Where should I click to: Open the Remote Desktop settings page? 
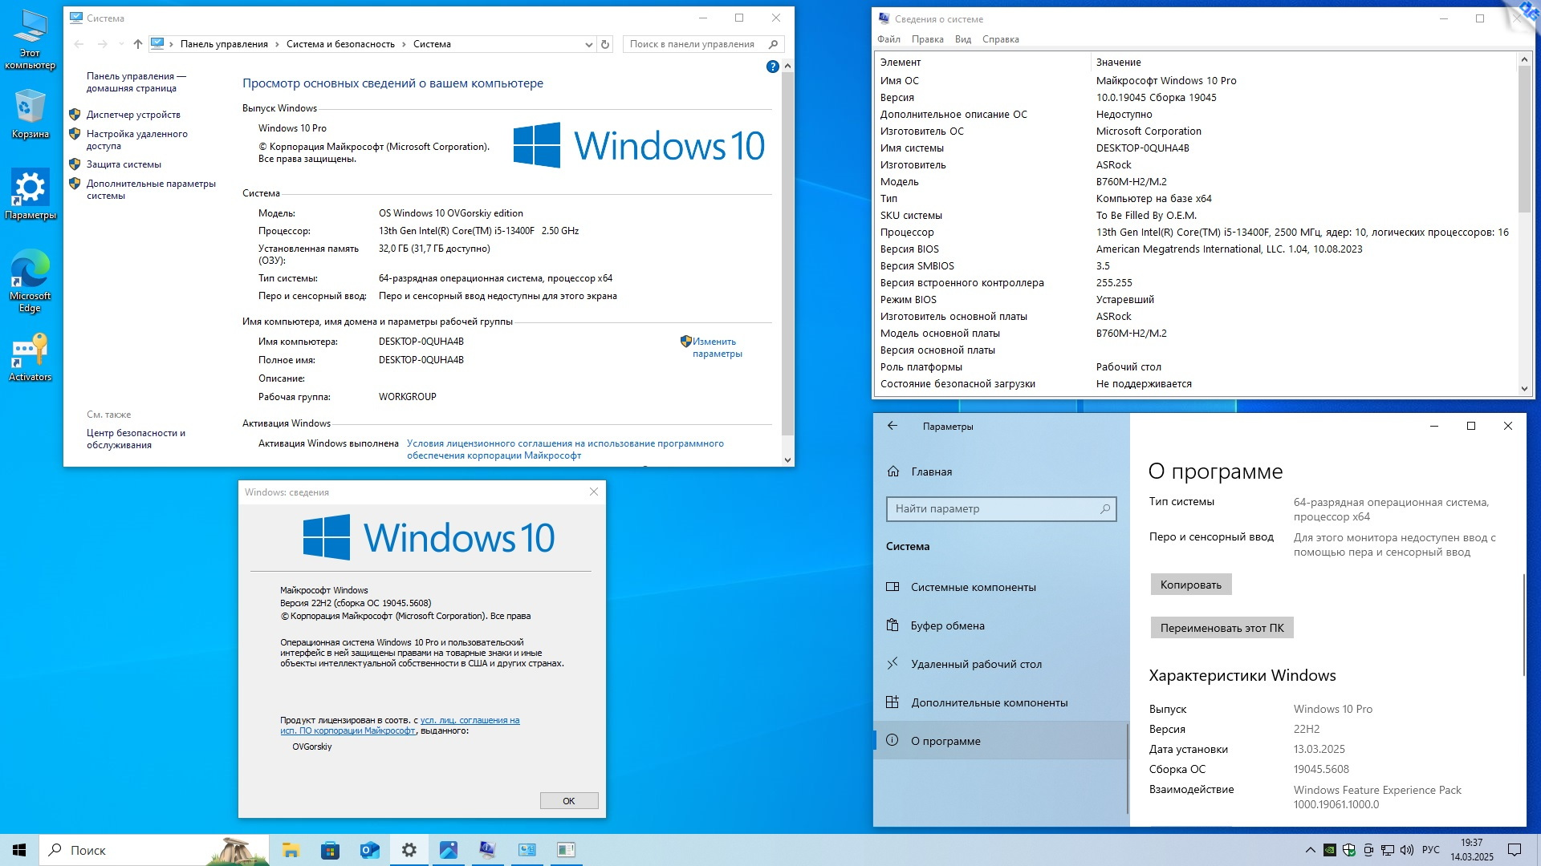point(976,664)
